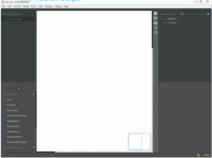Image resolution: width=212 pixels, height=158 pixels.
Task: Open the Format menu
Action: (x=17, y=7)
